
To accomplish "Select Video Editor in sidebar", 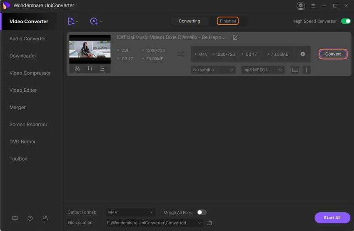I will [x=23, y=90].
